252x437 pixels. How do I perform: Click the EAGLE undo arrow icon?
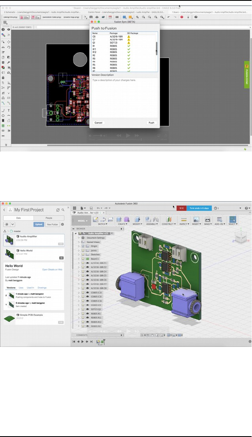pyautogui.click(x=169, y=17)
